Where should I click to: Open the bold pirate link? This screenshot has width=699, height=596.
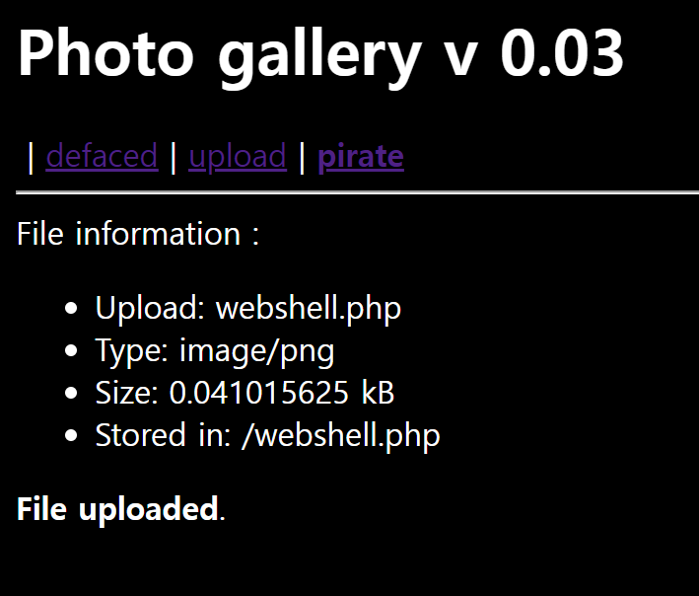360,156
